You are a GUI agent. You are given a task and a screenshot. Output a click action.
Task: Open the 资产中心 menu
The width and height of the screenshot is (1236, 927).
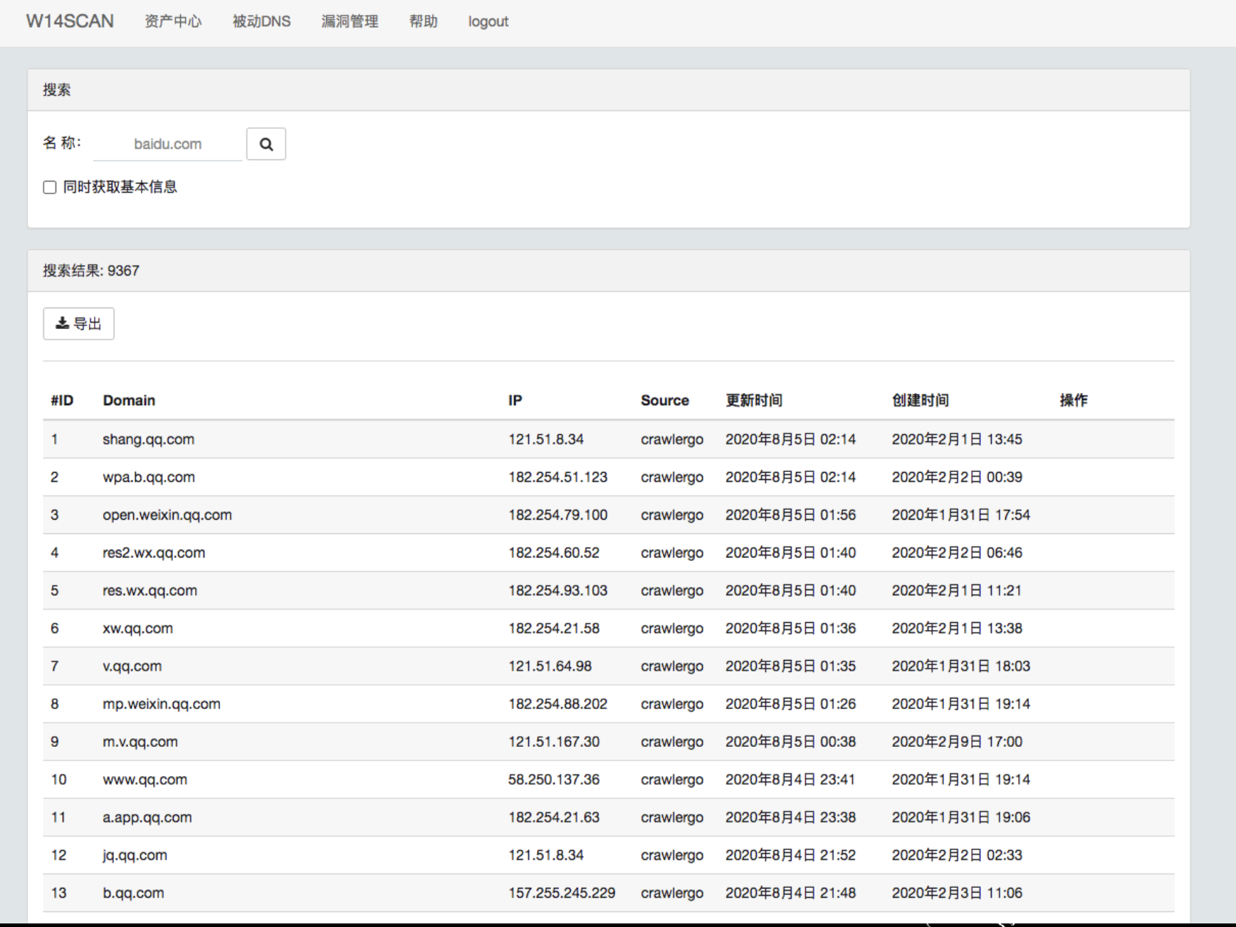pyautogui.click(x=173, y=21)
